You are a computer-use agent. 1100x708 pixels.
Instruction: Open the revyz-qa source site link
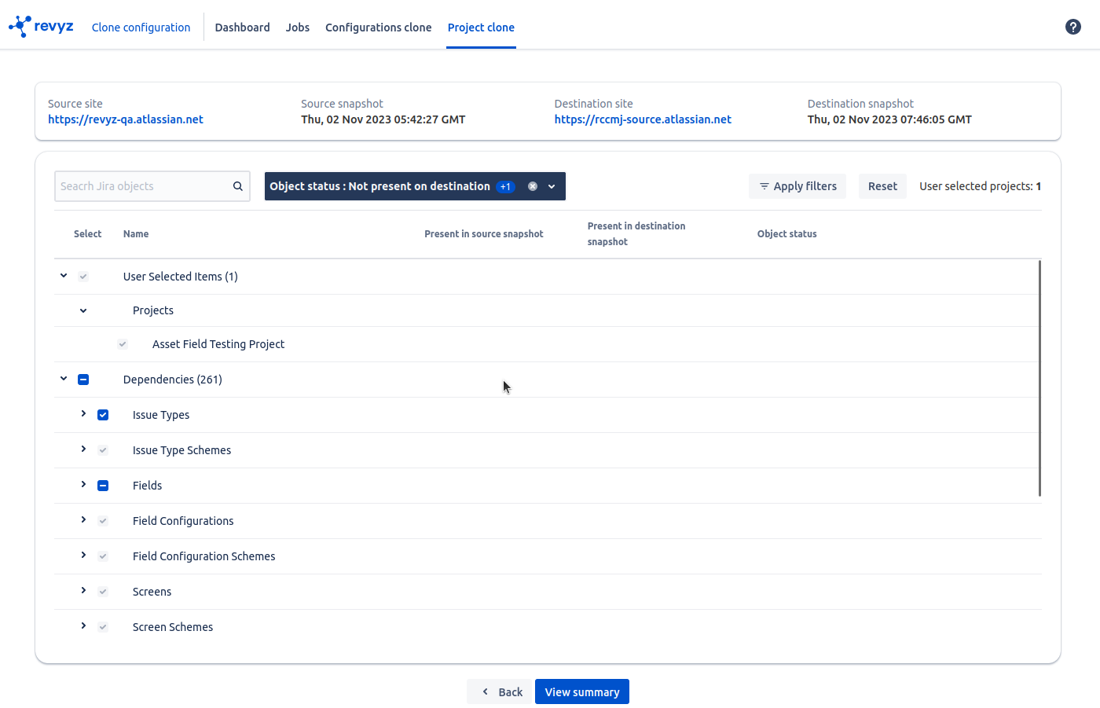[x=126, y=119]
